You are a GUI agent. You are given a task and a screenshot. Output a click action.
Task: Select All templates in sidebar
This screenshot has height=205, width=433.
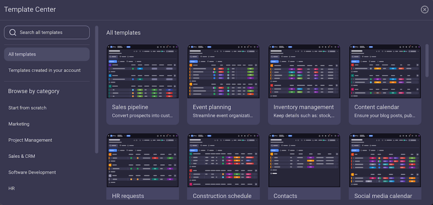tap(47, 54)
